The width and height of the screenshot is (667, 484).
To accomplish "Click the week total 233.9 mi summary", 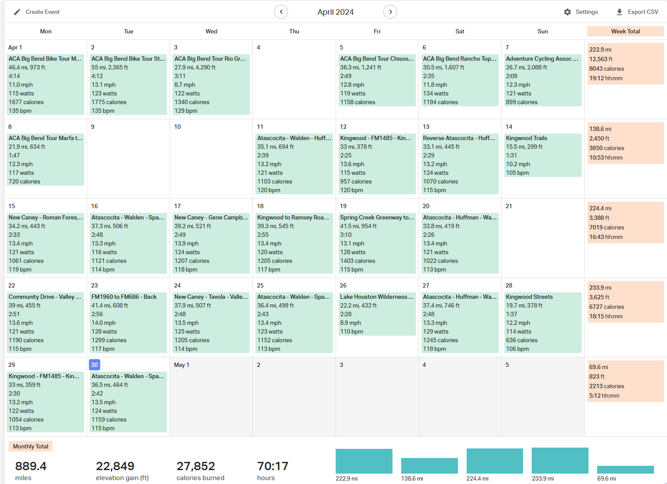I will click(x=625, y=302).
